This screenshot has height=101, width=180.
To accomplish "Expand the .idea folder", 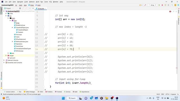I will (6, 13).
